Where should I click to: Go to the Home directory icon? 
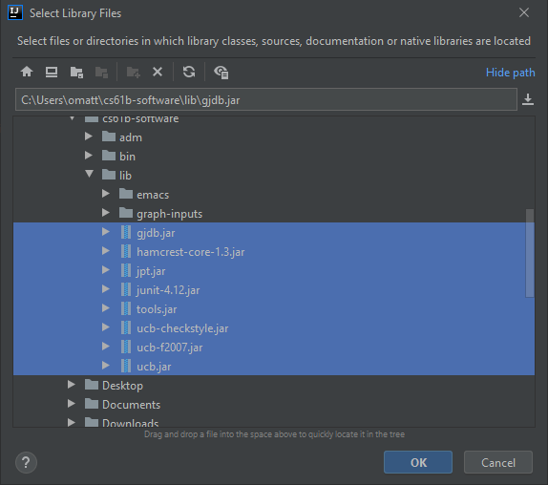27,72
